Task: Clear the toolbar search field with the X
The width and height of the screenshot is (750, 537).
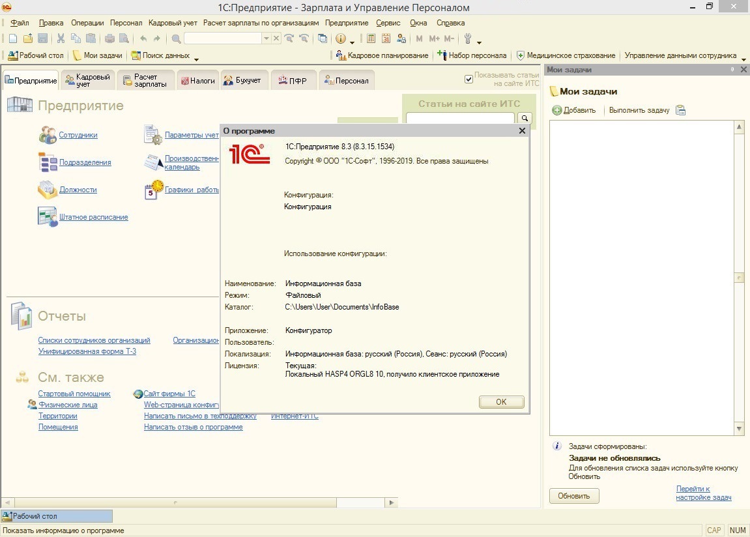Action: [x=276, y=38]
